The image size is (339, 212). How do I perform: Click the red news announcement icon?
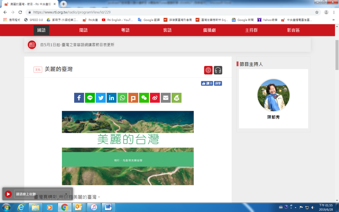pyautogui.click(x=32, y=45)
